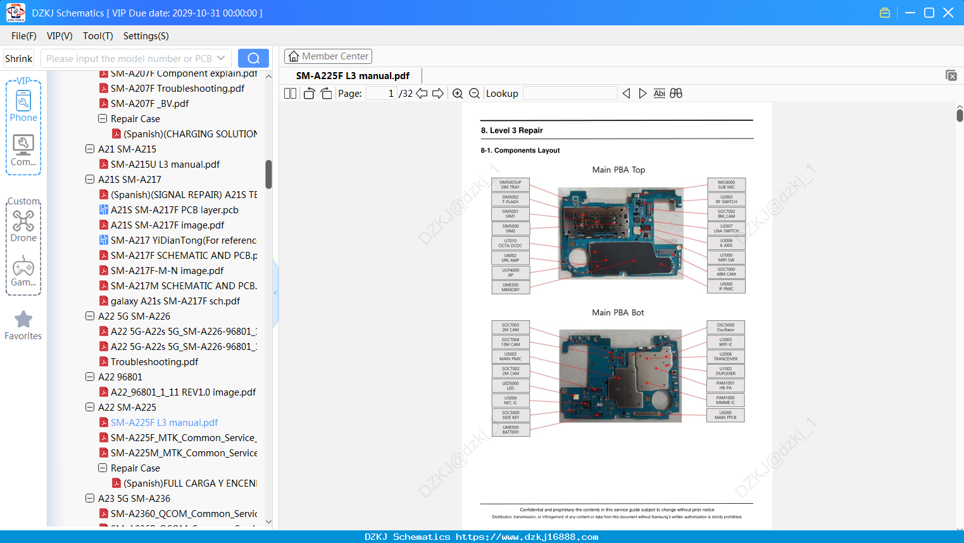The height and width of the screenshot is (543, 964).
Task: Zoom out of the PDF
Action: (474, 94)
